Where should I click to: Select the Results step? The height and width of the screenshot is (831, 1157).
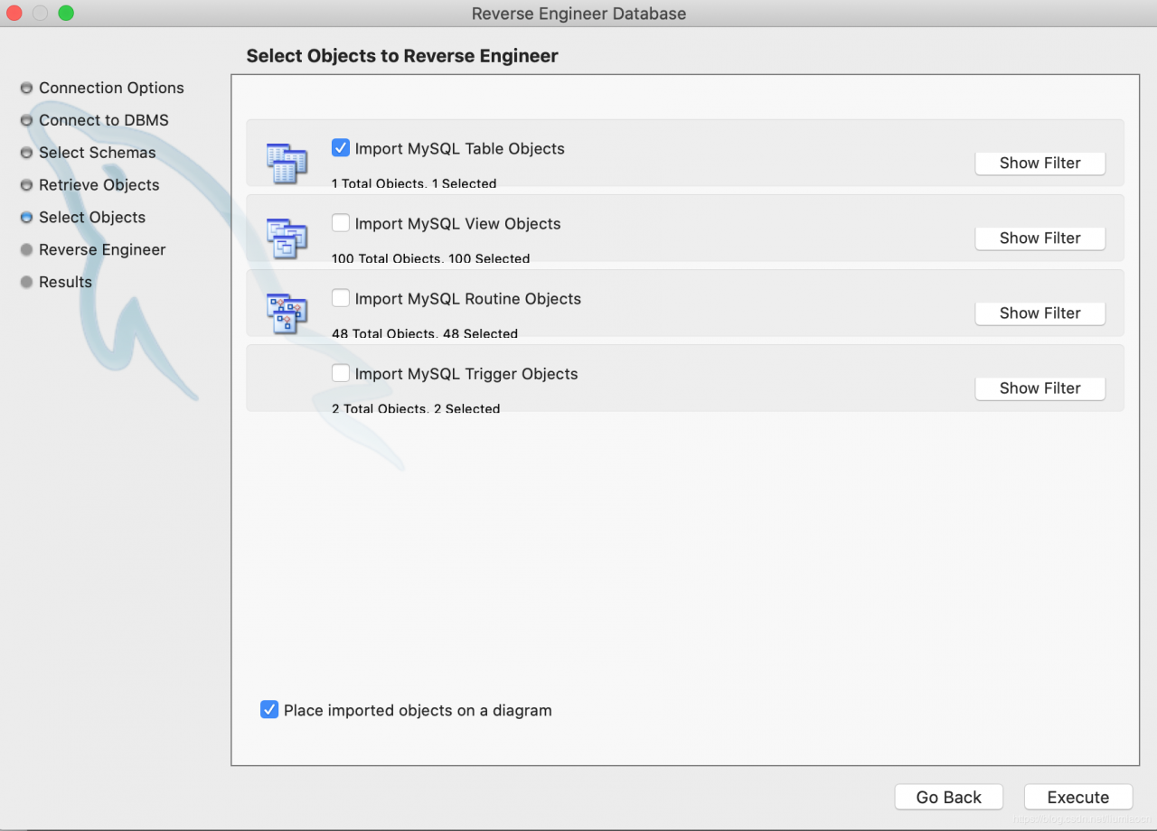65,283
